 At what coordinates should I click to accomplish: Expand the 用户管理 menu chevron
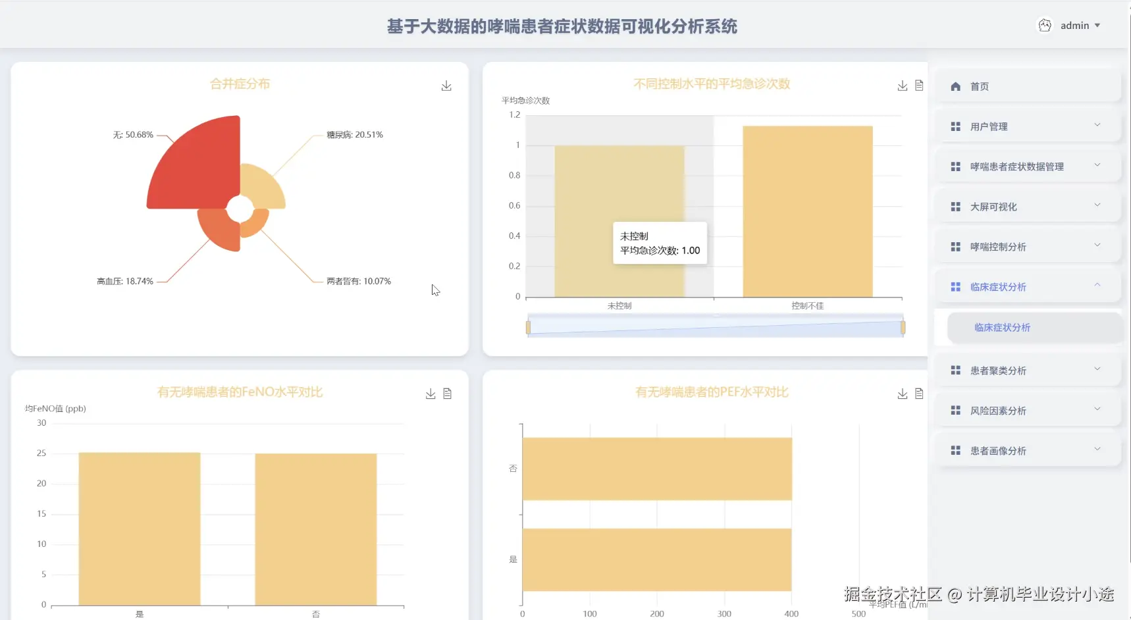(1096, 124)
